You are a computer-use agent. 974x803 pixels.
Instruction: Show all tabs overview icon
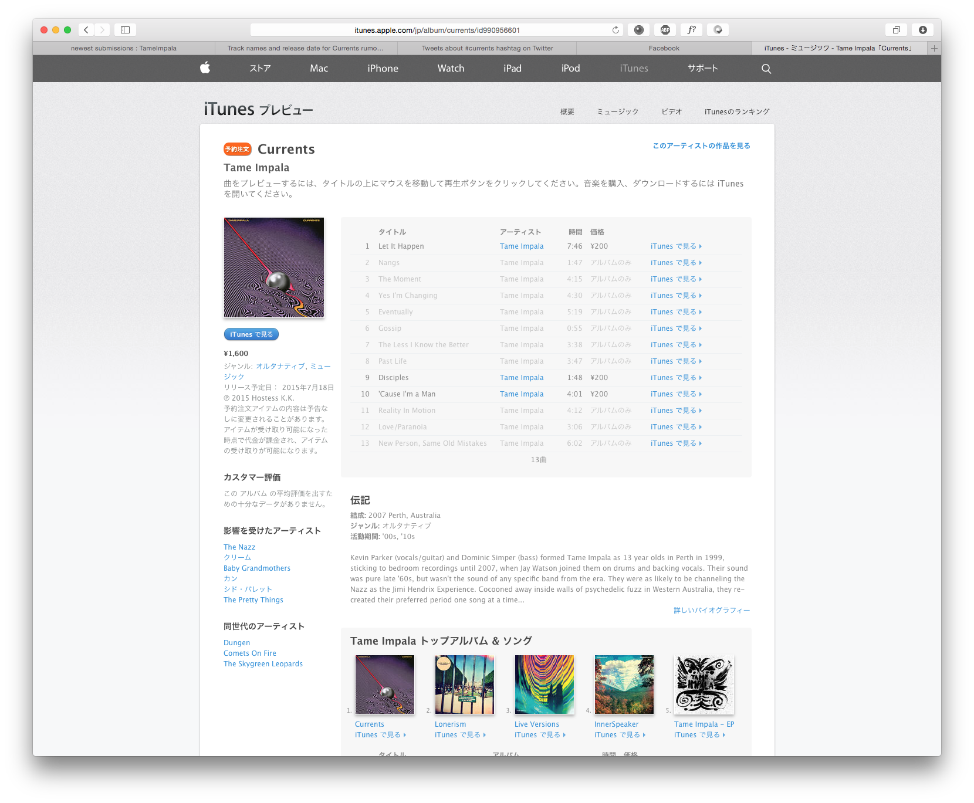click(896, 30)
